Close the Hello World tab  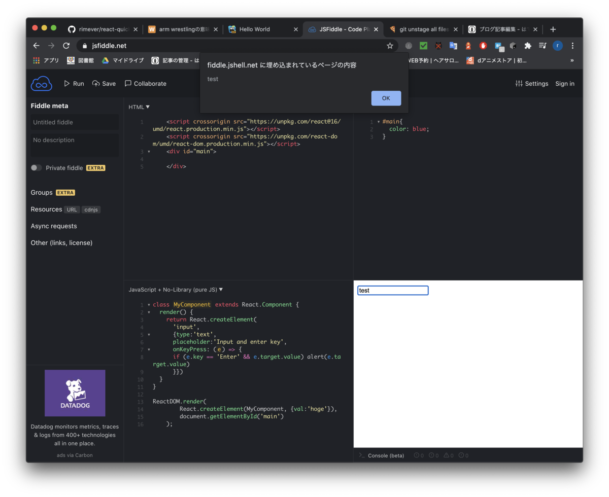point(296,29)
